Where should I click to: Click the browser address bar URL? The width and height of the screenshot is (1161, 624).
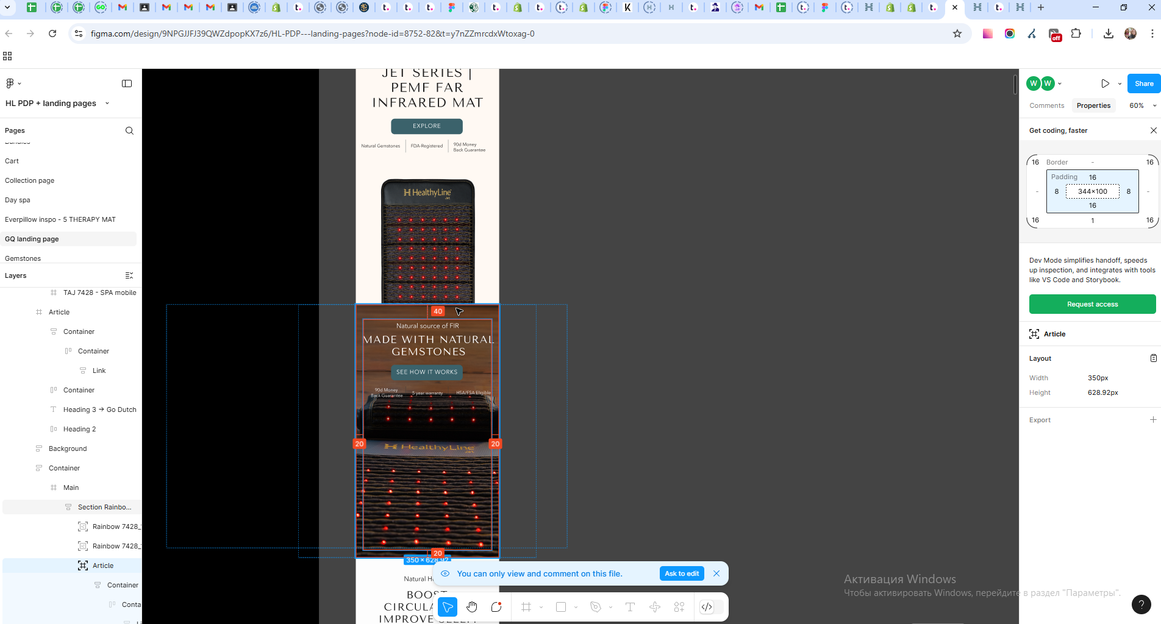[x=312, y=34]
